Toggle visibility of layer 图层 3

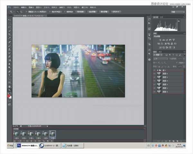[x=154, y=85]
